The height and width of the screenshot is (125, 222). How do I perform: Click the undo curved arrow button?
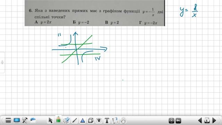click(178, 120)
